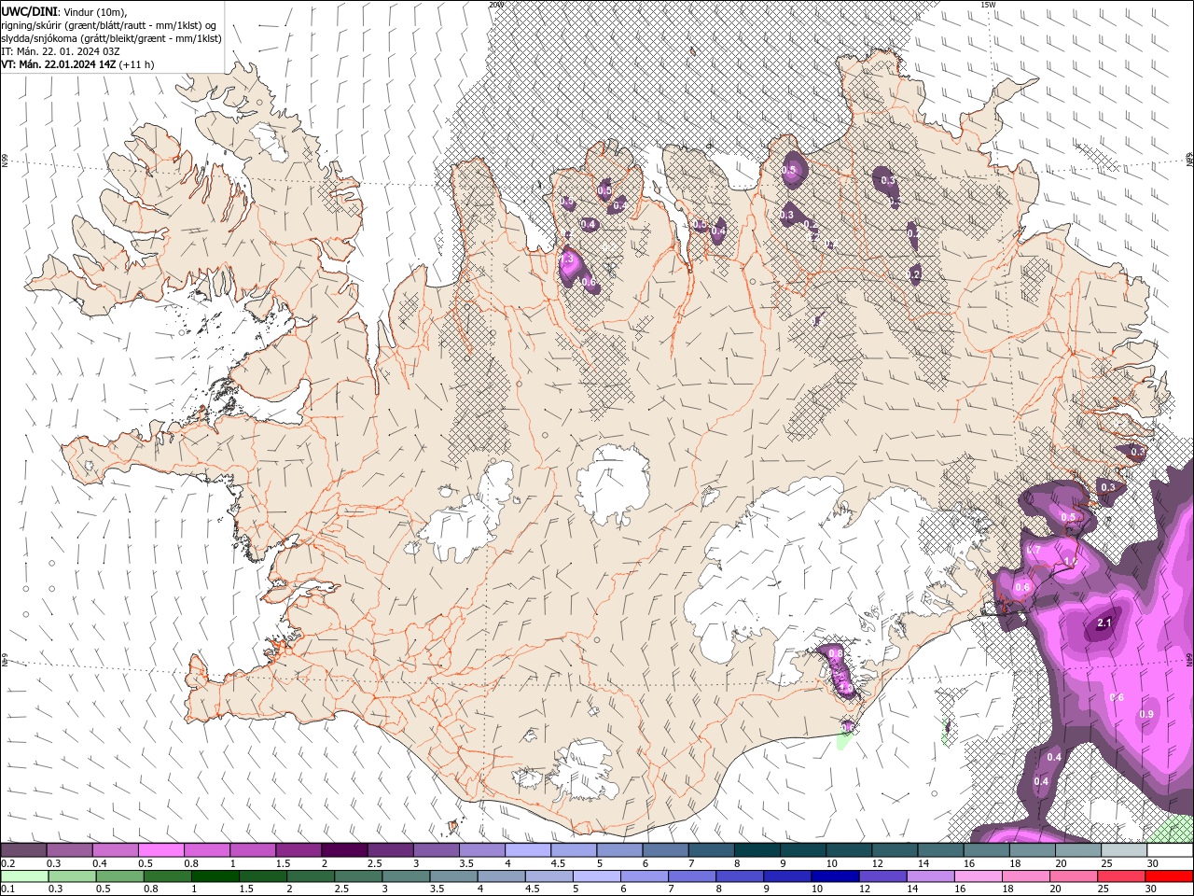Click the 'IT: Mán. 22. 01. 2024 03Z' line

click(60, 51)
